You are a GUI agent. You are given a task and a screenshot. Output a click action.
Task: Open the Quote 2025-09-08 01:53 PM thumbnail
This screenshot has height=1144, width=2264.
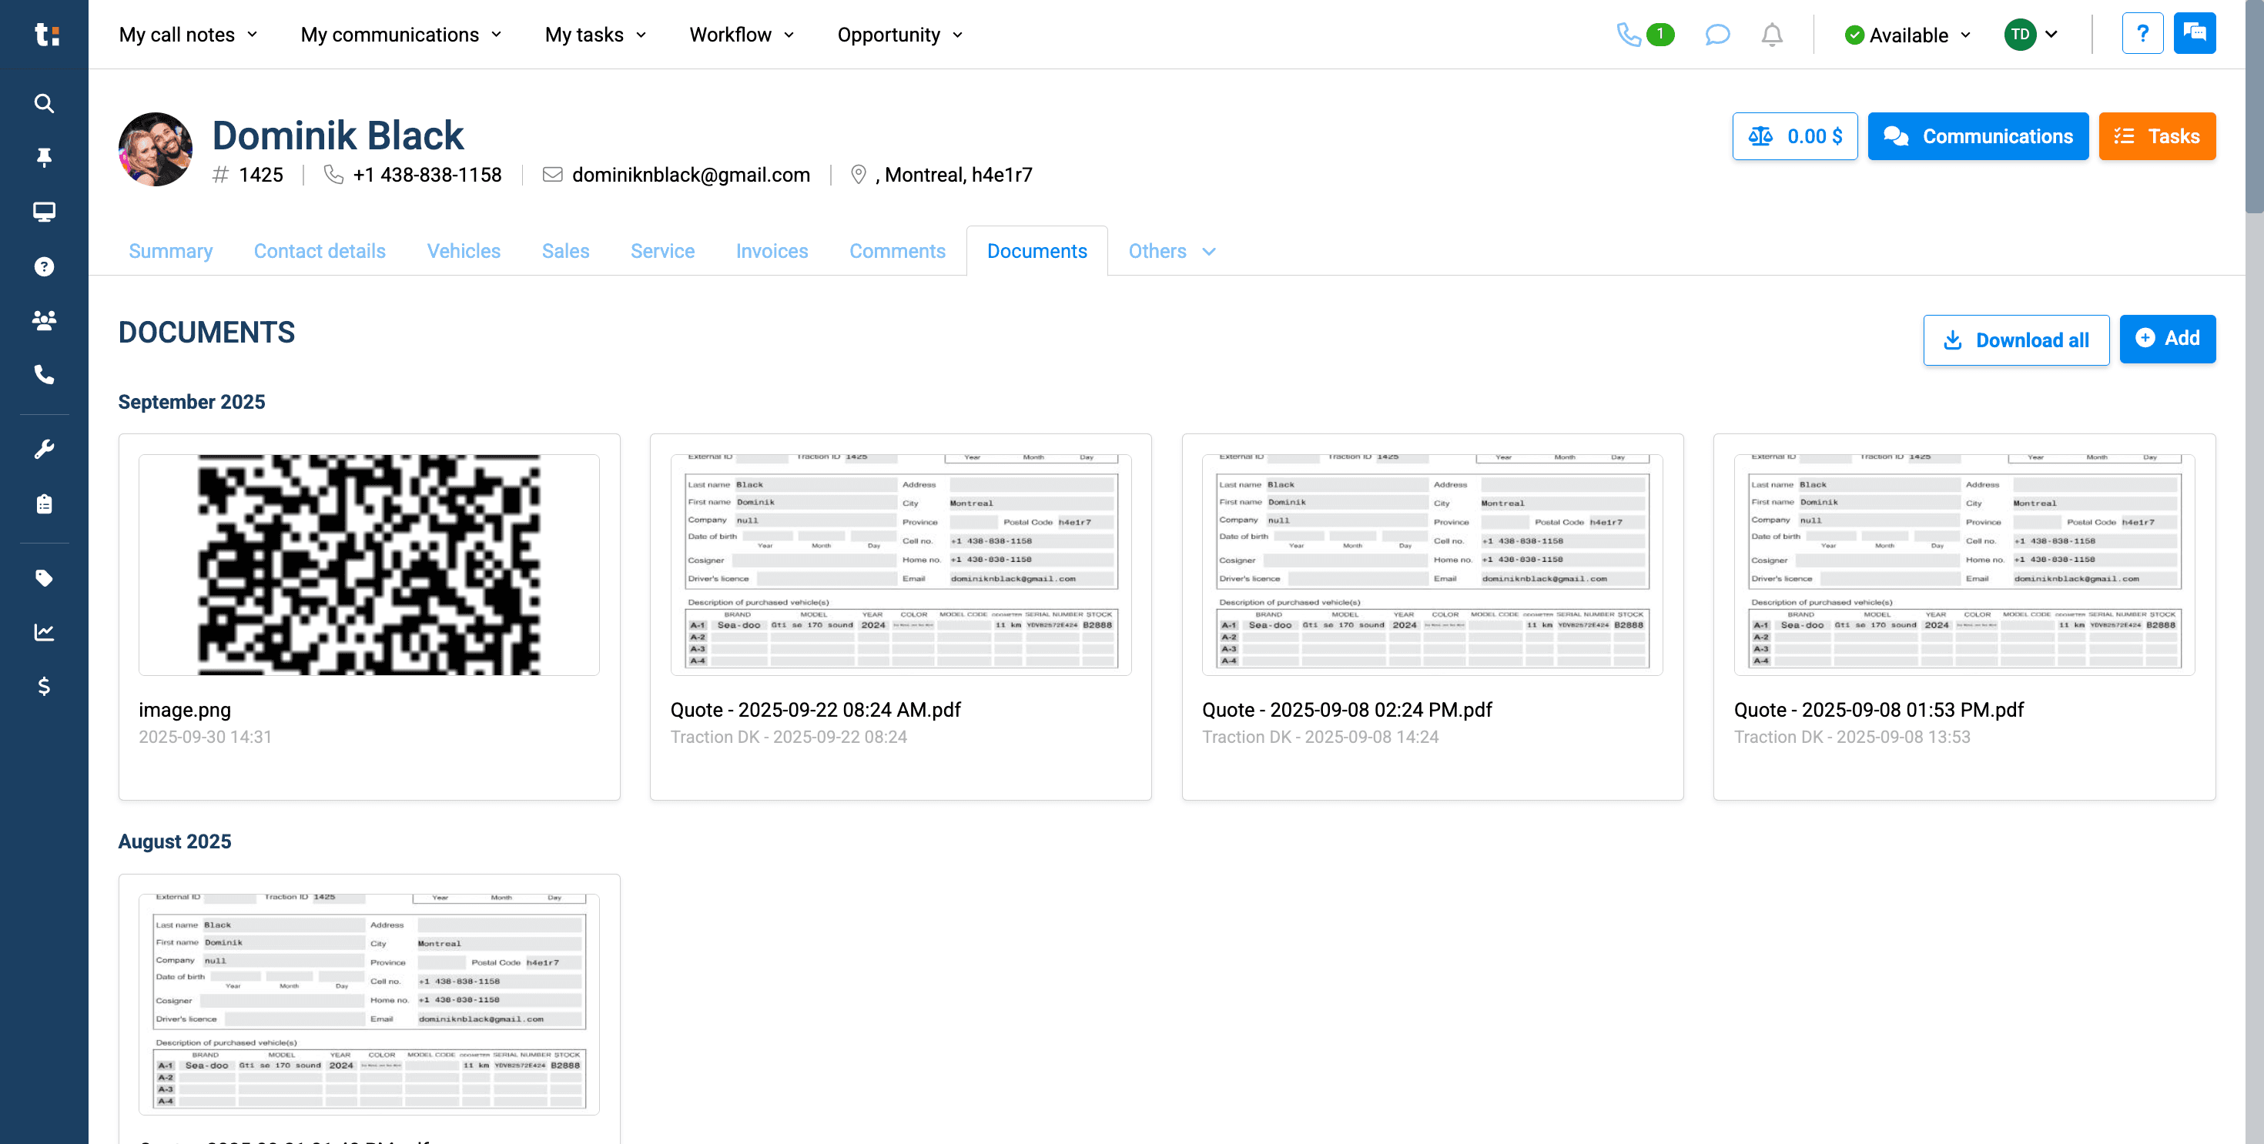1964,565
